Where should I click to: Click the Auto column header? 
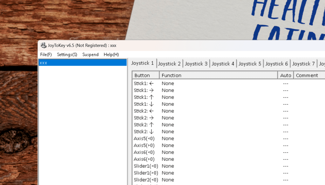click(x=286, y=75)
